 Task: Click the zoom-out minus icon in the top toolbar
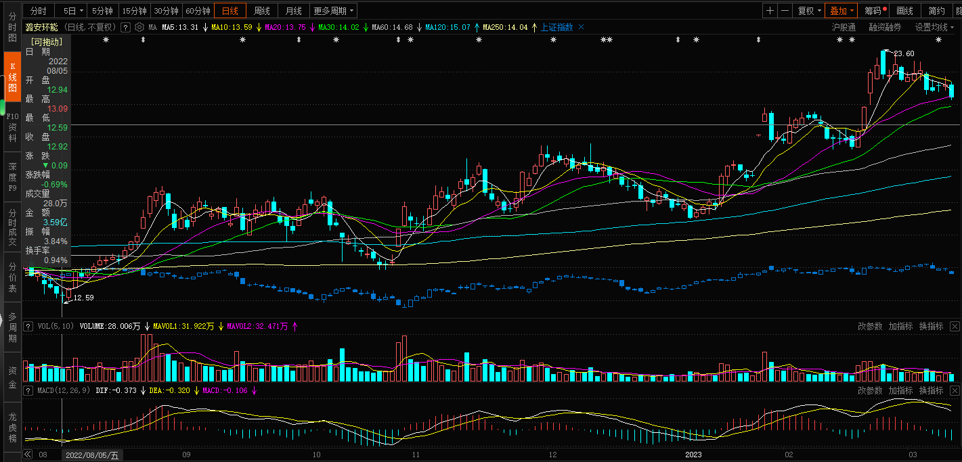click(x=785, y=11)
